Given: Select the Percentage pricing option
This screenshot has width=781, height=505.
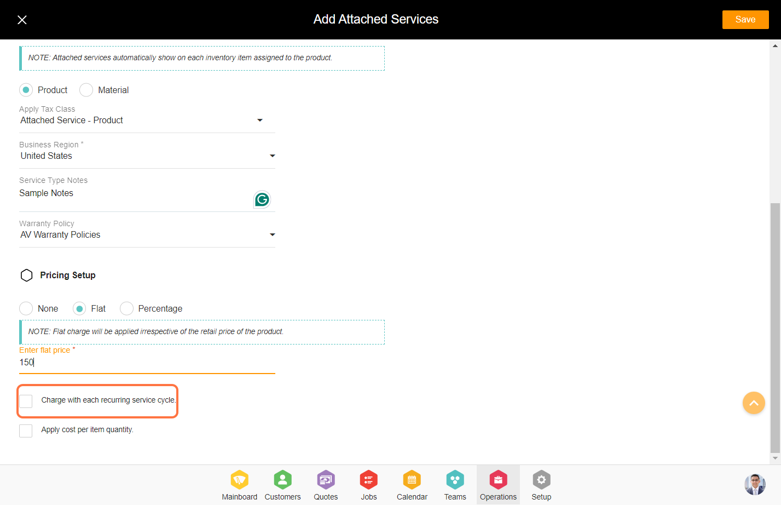Looking at the screenshot, I should coord(126,308).
